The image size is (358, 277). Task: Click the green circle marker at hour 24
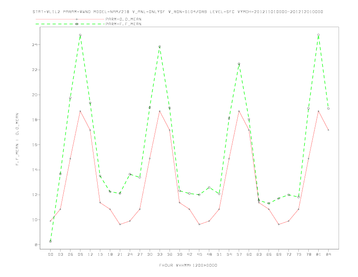click(130, 174)
